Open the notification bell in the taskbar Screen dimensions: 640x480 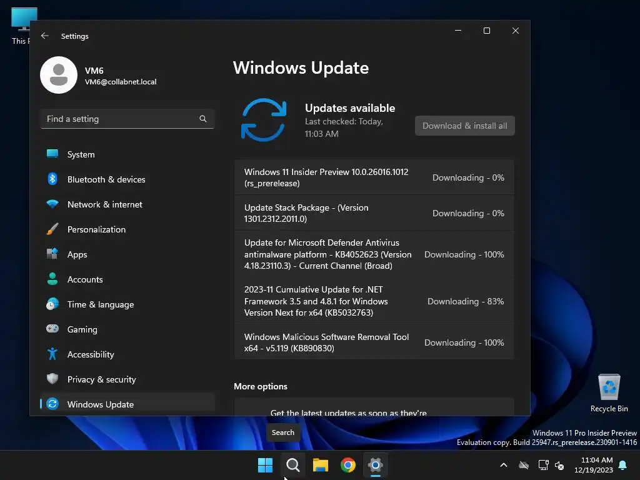tap(623, 465)
